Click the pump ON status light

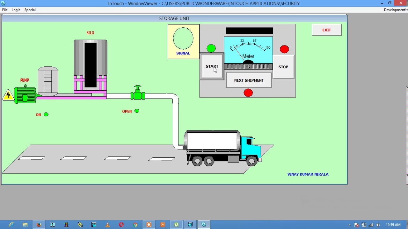[x=46, y=114]
